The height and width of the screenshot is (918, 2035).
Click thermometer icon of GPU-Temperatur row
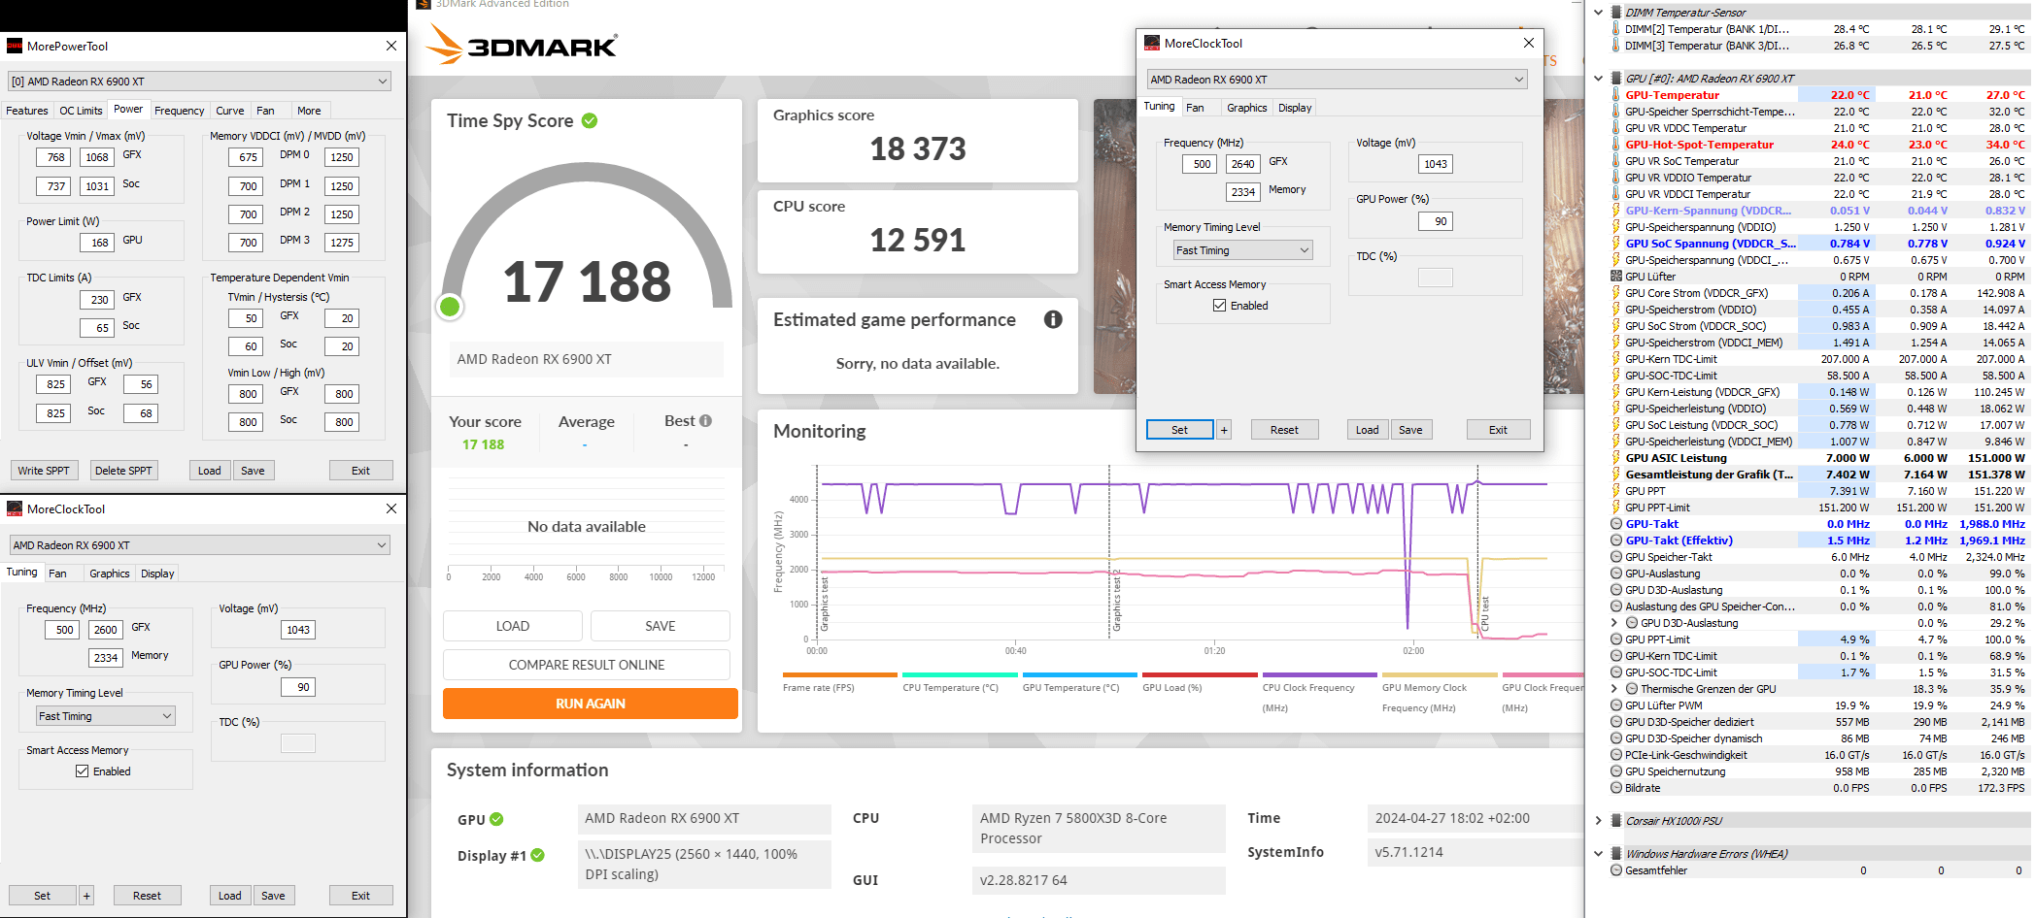(1616, 95)
